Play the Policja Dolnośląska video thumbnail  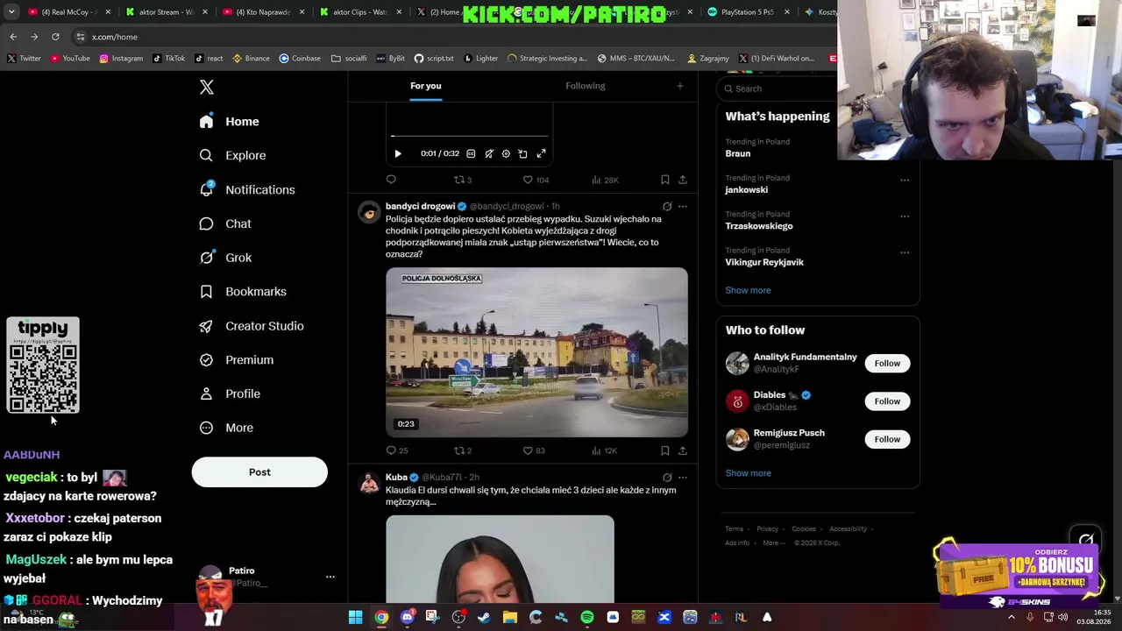[536, 352]
